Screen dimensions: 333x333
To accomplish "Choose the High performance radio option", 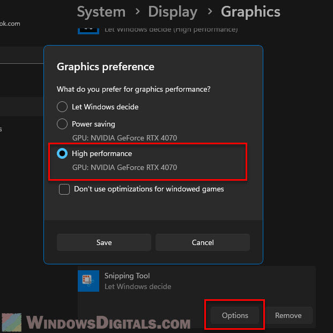I will click(x=62, y=153).
